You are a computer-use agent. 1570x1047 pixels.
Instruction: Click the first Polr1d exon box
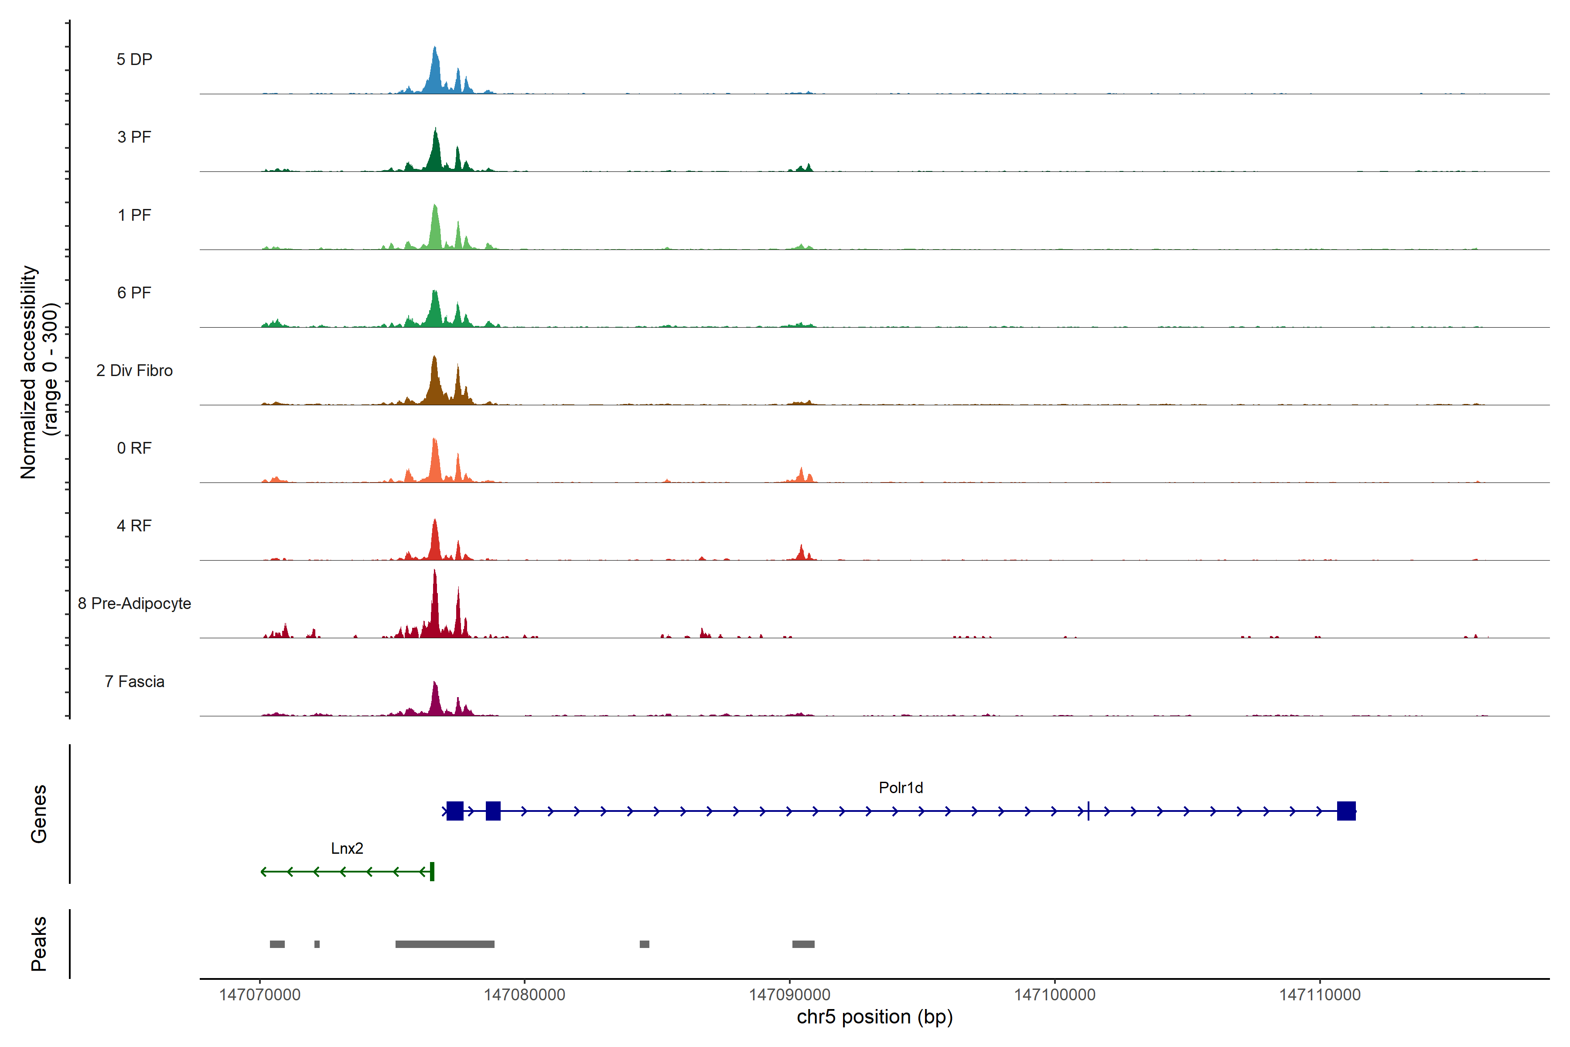click(454, 811)
